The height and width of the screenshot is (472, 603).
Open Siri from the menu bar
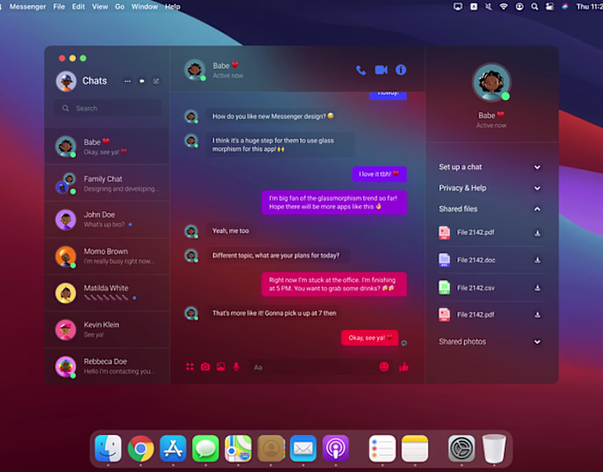(x=565, y=7)
